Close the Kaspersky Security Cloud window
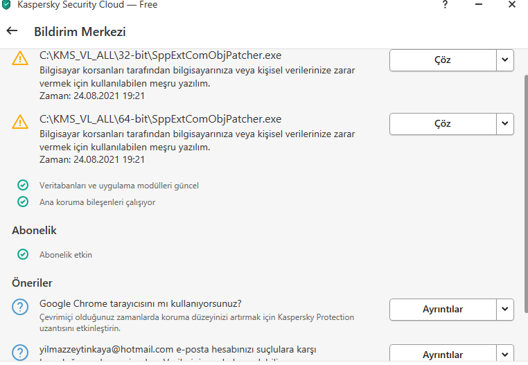Viewport: 528px width, 365px height. click(512, 5)
